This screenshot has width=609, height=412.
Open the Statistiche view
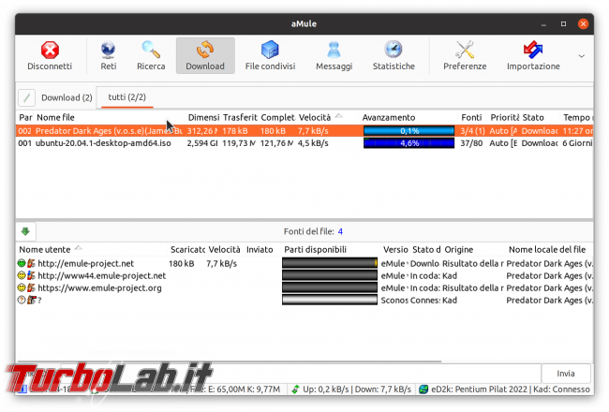click(394, 56)
